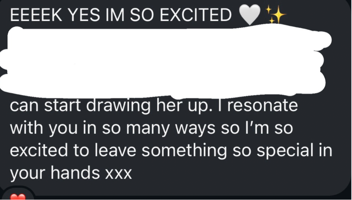Open the red heart reaction on the message

[x=17, y=197]
